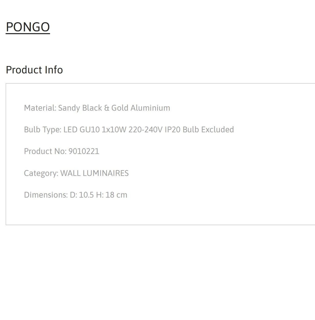The image size is (315, 320).
Task: Click the 220-240V voltage value
Action: (145, 130)
